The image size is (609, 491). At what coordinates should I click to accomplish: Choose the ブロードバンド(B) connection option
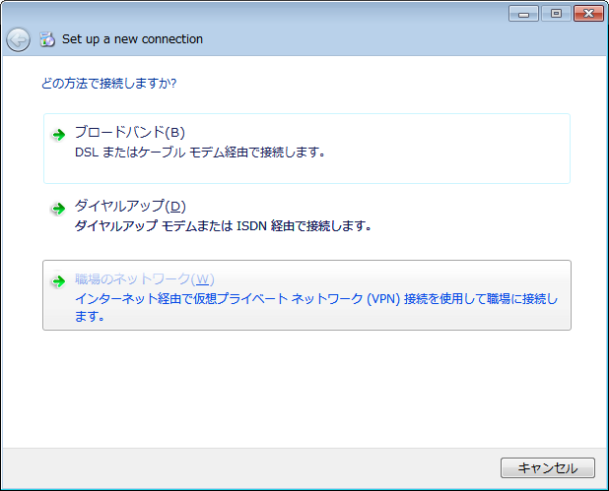[306, 149]
